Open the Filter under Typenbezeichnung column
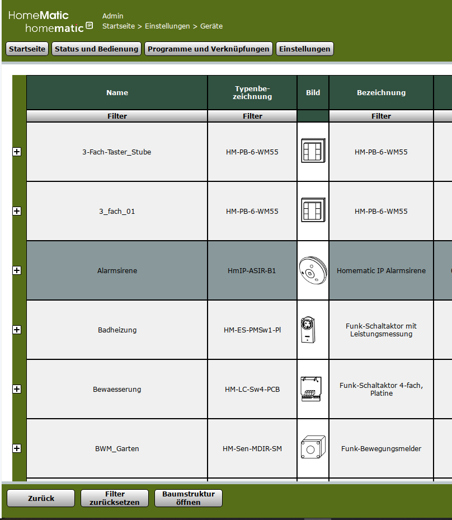452x520 pixels. pos(252,116)
